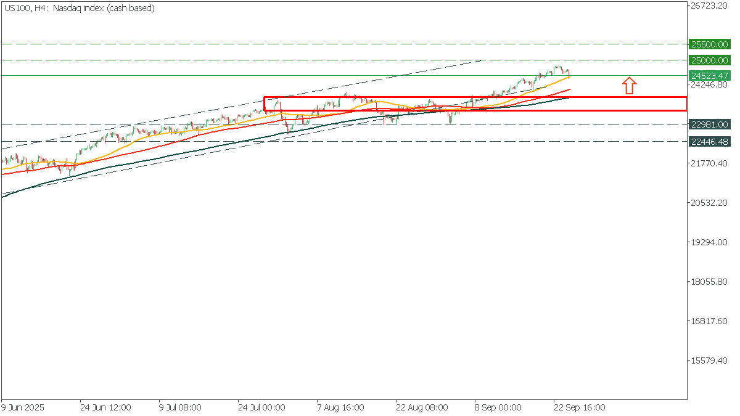Image resolution: width=740 pixels, height=416 pixels.
Task: Click the 8 Sep 00:00 time label
Action: 498,407
